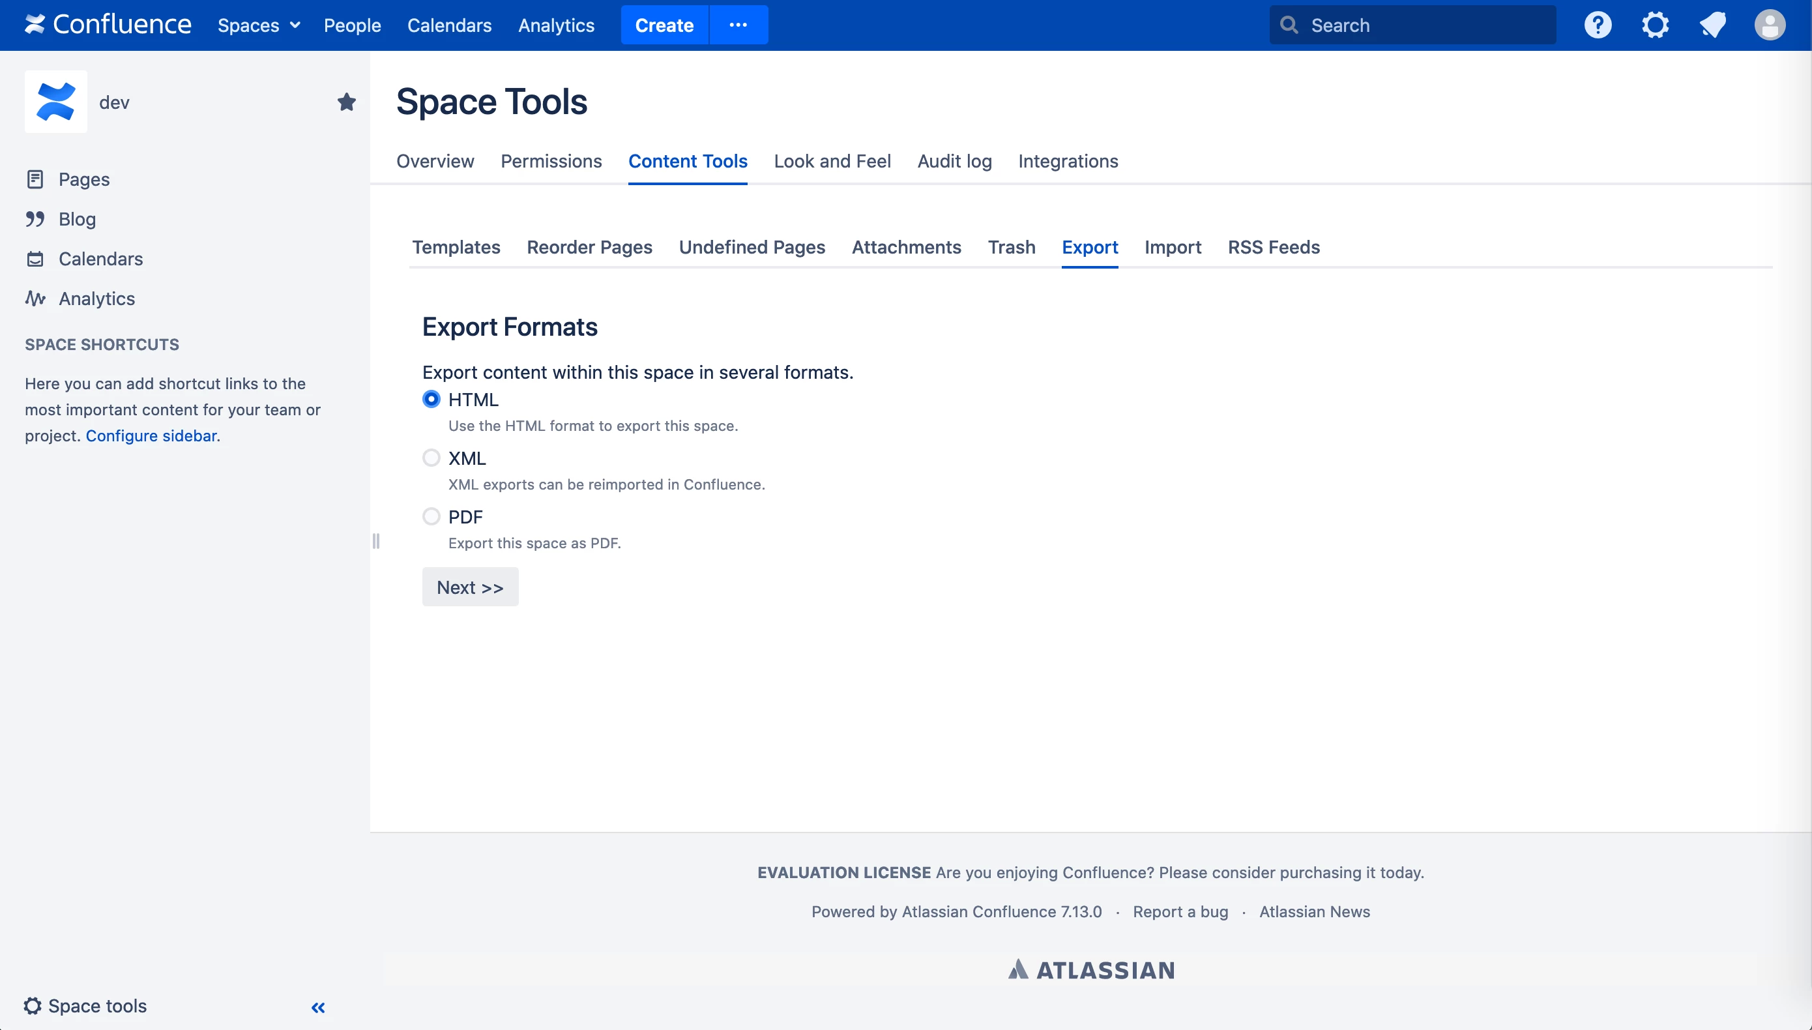Switch to the Permissions tab
The height and width of the screenshot is (1030, 1812).
coord(551,161)
